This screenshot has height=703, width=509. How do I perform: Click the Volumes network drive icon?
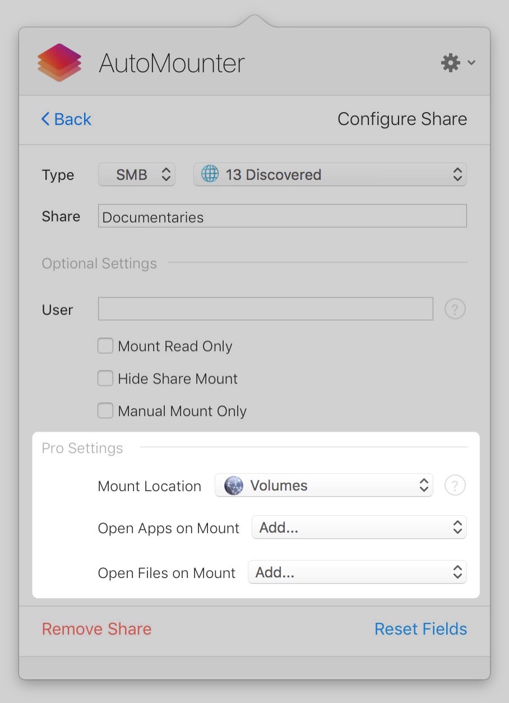coord(233,485)
